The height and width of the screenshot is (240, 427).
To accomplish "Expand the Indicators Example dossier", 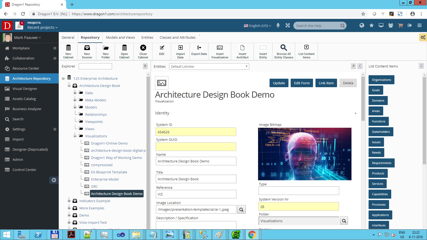I will tap(69, 201).
